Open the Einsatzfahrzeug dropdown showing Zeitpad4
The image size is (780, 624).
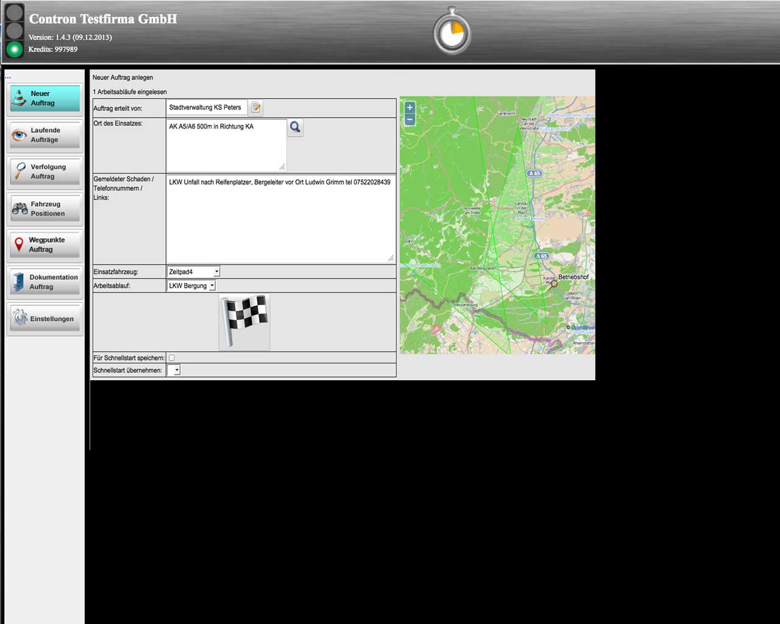193,272
